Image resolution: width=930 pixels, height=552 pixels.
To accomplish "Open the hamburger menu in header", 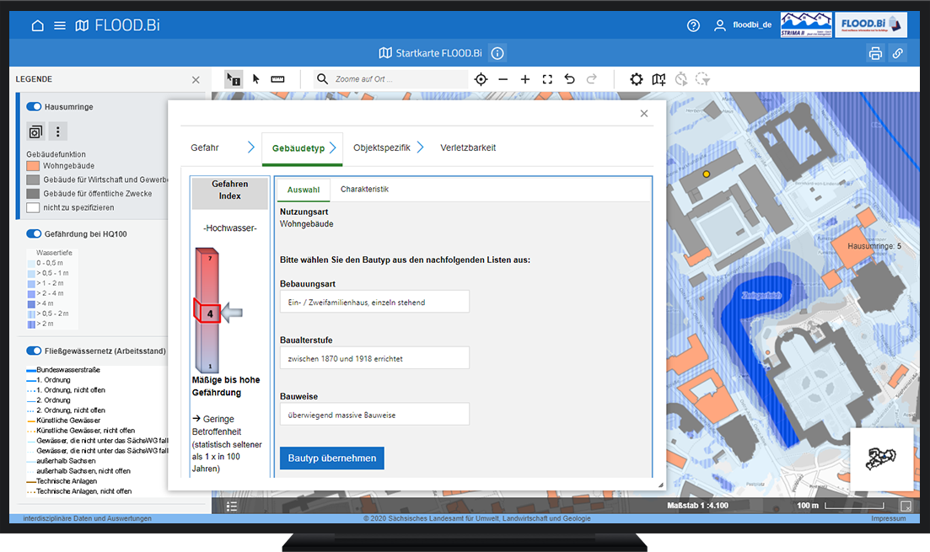I will (60, 25).
